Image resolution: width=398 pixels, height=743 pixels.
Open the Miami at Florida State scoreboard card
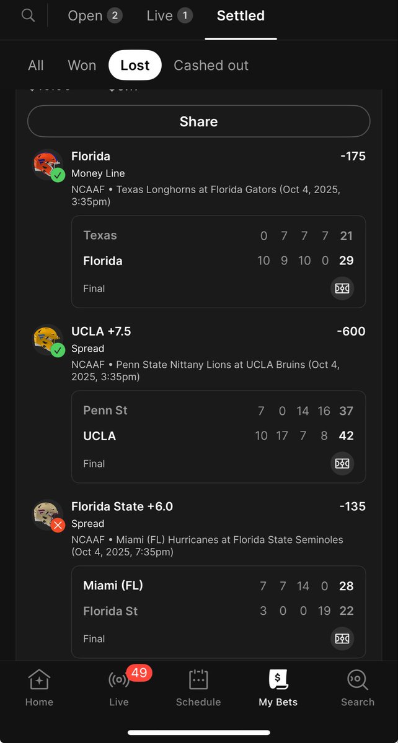click(218, 612)
